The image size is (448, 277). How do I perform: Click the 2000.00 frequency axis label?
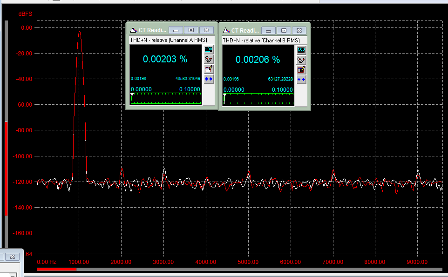(x=121, y=262)
